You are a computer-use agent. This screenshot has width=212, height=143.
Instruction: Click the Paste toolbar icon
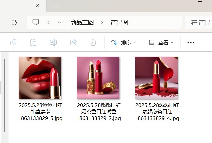point(33,42)
